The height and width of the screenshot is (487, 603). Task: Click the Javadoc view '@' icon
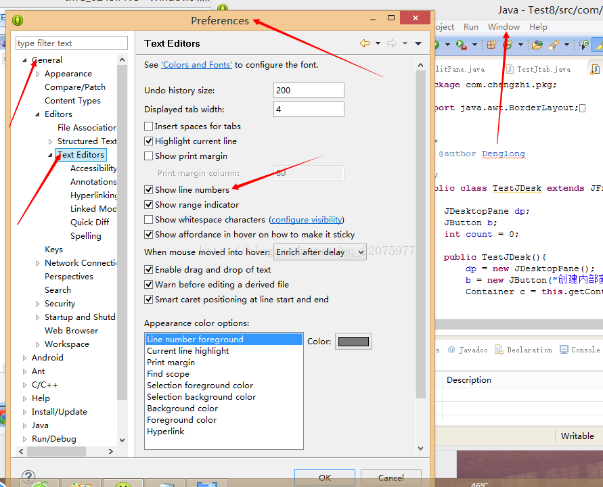[451, 350]
